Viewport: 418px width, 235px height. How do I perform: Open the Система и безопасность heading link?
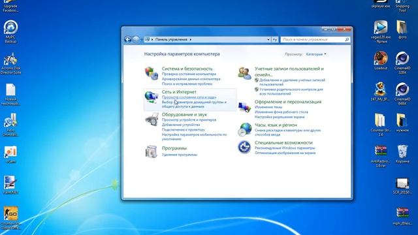(187, 69)
